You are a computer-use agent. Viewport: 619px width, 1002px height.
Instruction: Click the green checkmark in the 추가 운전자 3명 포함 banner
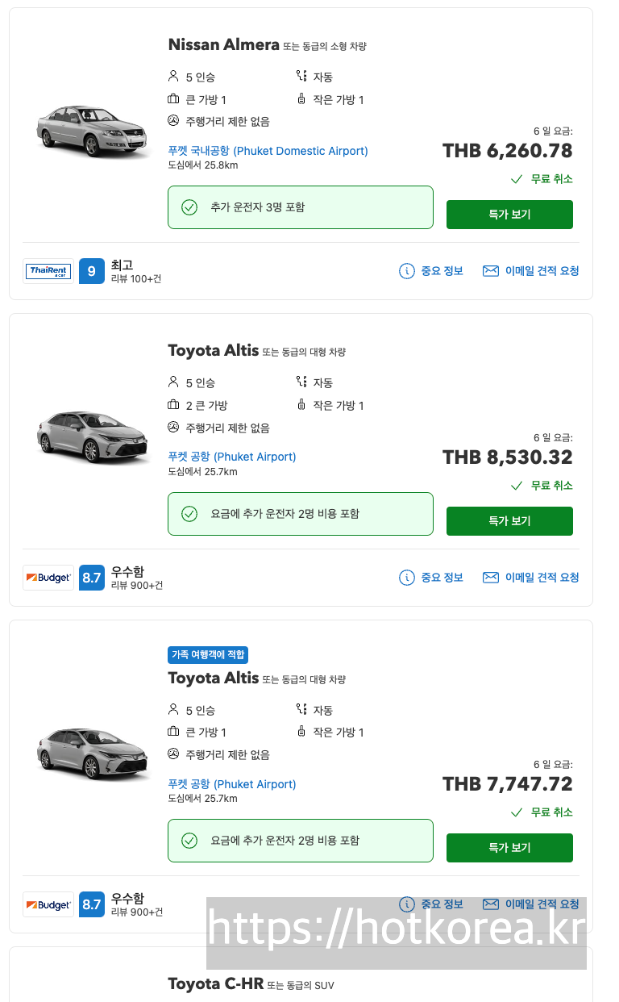tap(189, 207)
